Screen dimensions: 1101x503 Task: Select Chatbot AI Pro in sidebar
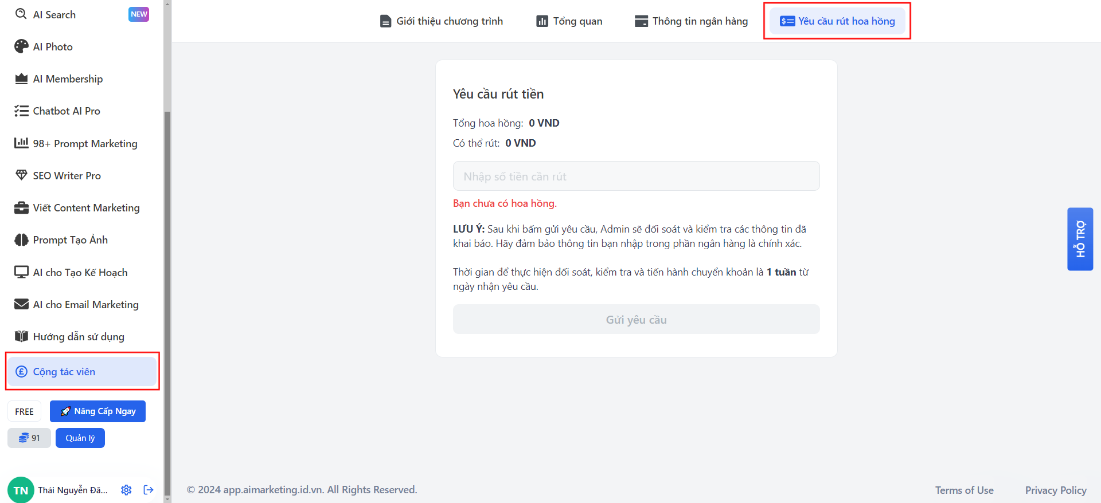(x=67, y=111)
